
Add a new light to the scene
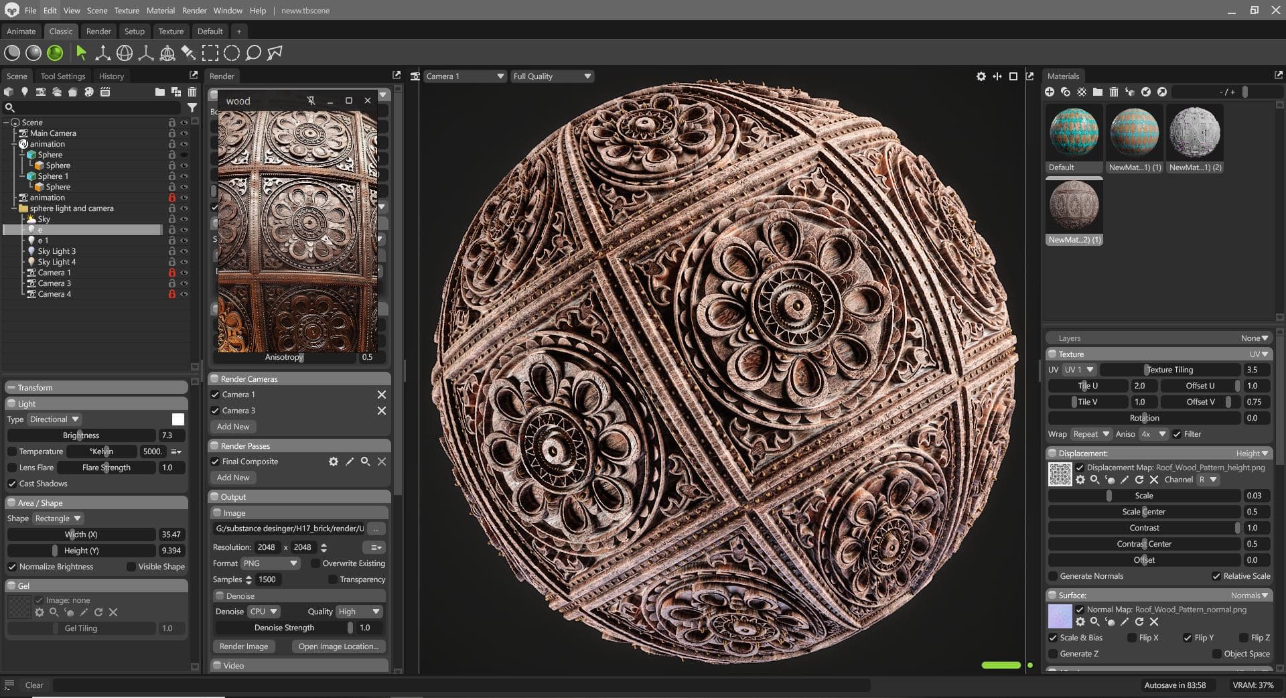point(25,92)
